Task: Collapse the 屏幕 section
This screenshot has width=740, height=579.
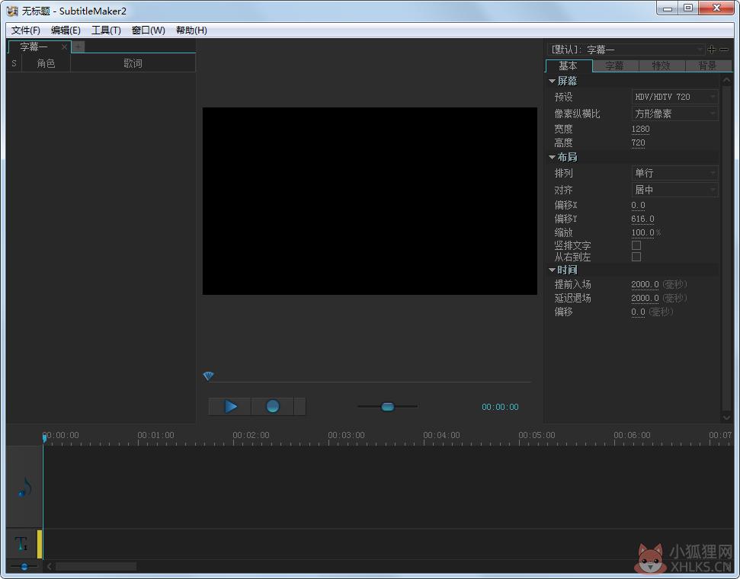Action: coord(552,82)
